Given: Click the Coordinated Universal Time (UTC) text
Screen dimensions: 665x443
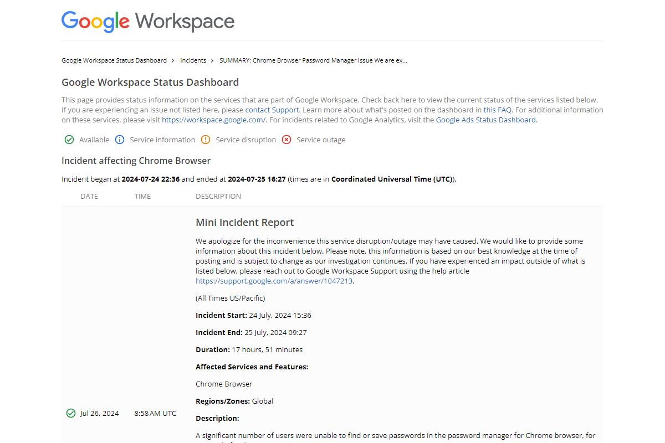Looking at the screenshot, I should (x=392, y=179).
